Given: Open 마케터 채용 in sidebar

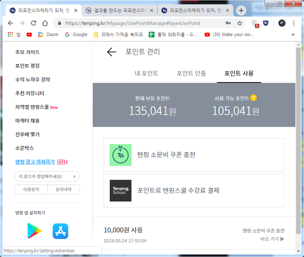Looking at the screenshot, I should [x=28, y=121].
